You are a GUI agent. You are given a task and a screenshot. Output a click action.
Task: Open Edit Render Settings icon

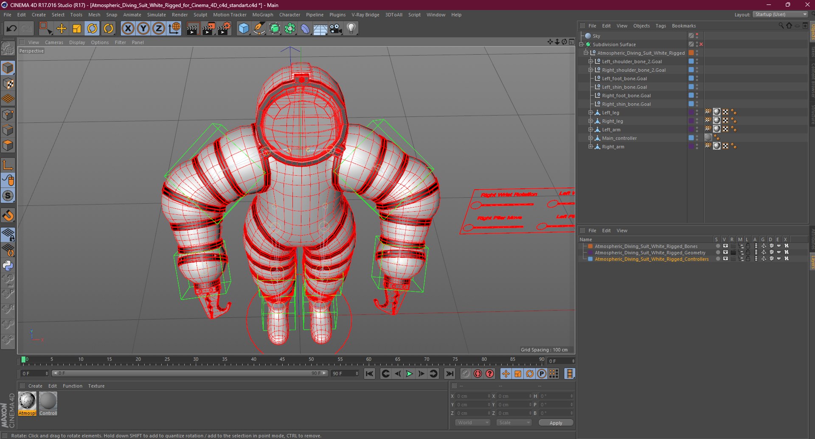click(x=224, y=28)
